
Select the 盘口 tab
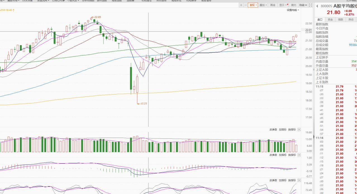[x=320, y=19]
